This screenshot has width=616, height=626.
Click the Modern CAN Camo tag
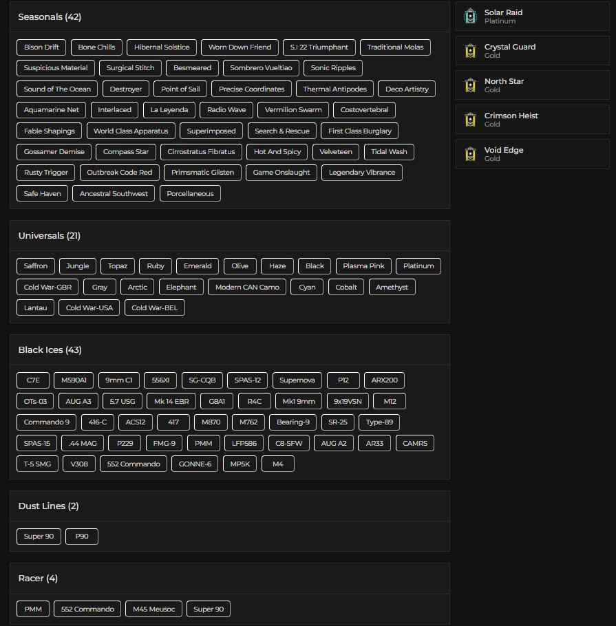[x=247, y=288]
